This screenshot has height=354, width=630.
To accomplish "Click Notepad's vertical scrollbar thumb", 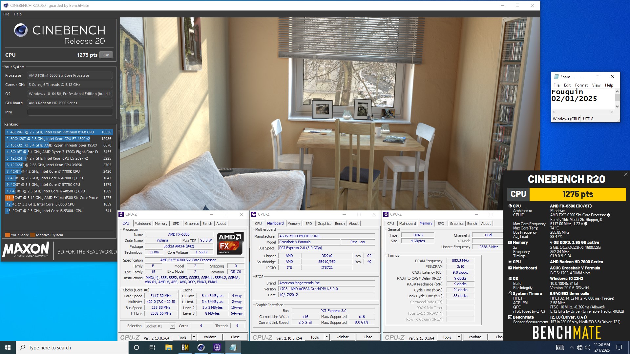I will click(x=617, y=98).
